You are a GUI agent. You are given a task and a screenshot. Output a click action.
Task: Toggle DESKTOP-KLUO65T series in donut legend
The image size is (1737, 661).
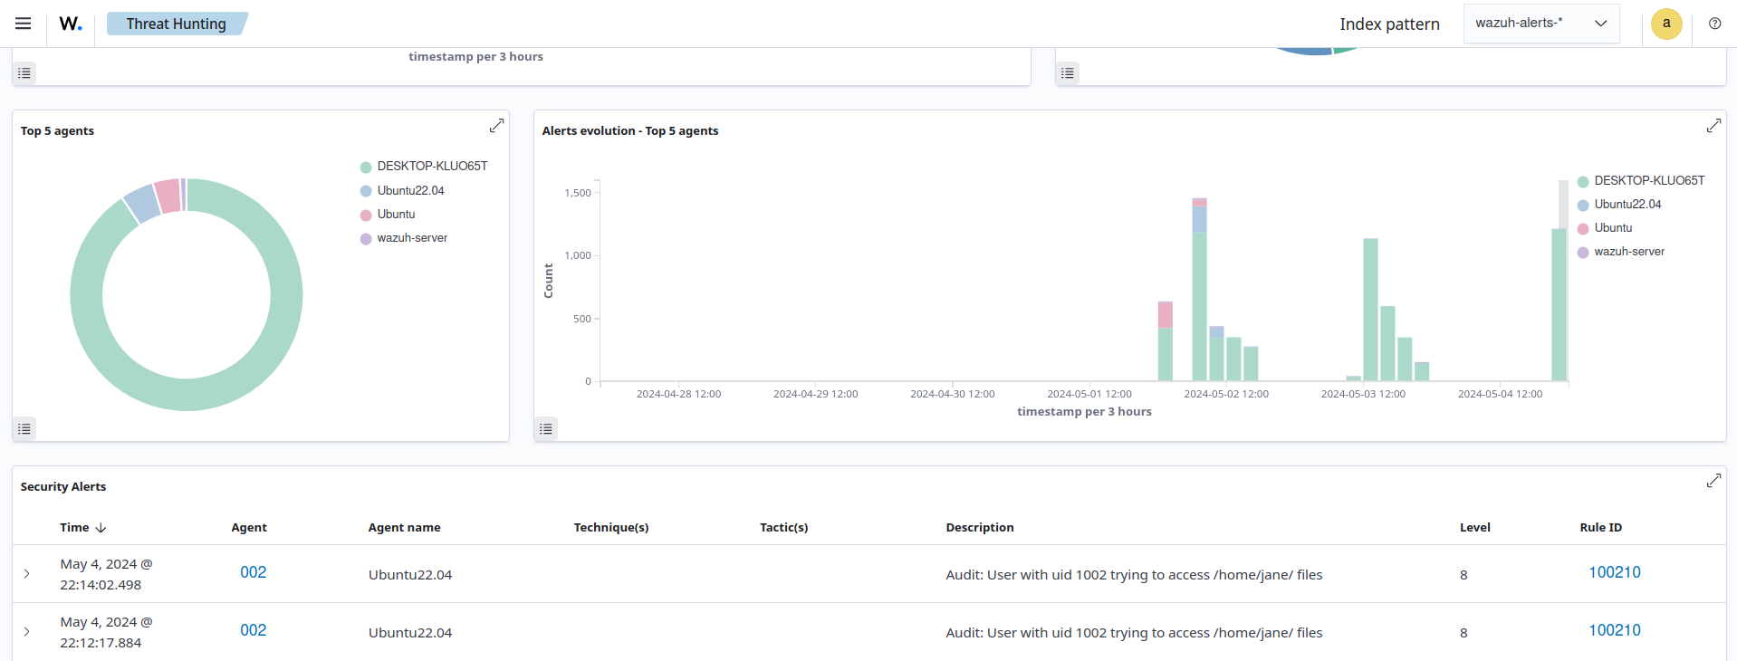pos(432,167)
